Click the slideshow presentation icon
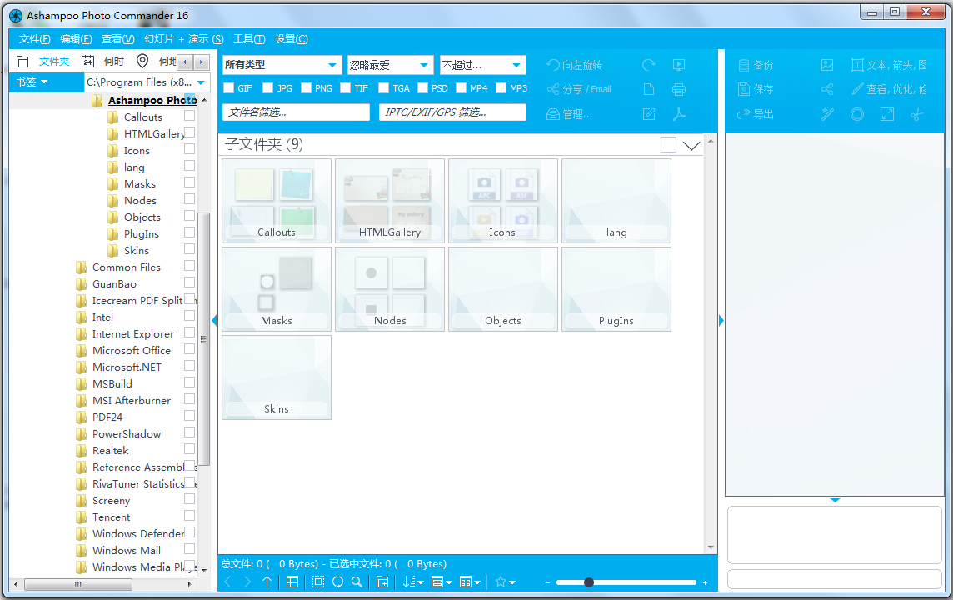Screen dimensions: 953x600 [x=679, y=65]
